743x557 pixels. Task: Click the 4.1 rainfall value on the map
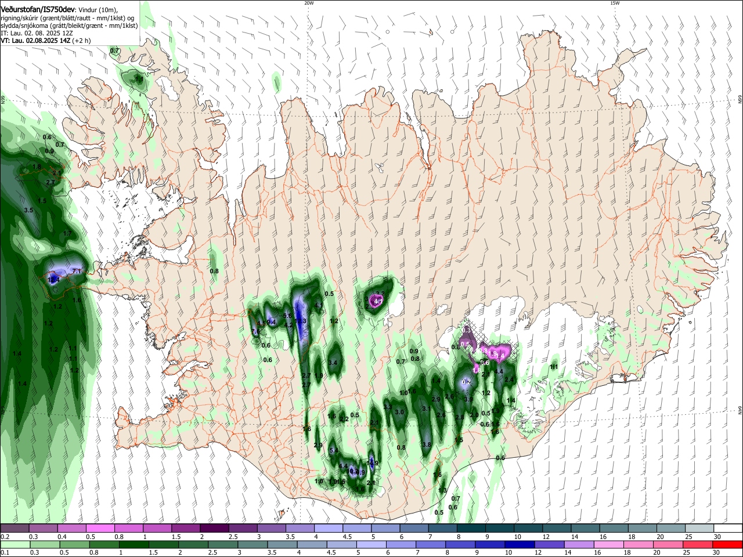[319, 305]
